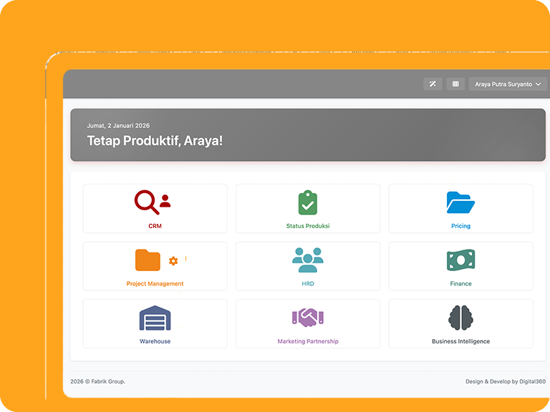Click the CRM label
The height and width of the screenshot is (412, 550).
point(155,226)
